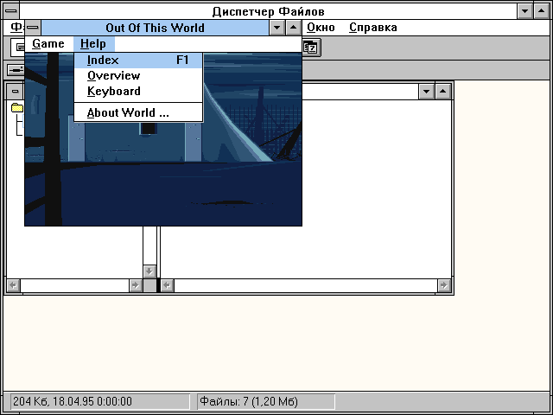The width and height of the screenshot is (553, 415).
Task: Open the directory child window control menu
Action: tap(15, 92)
